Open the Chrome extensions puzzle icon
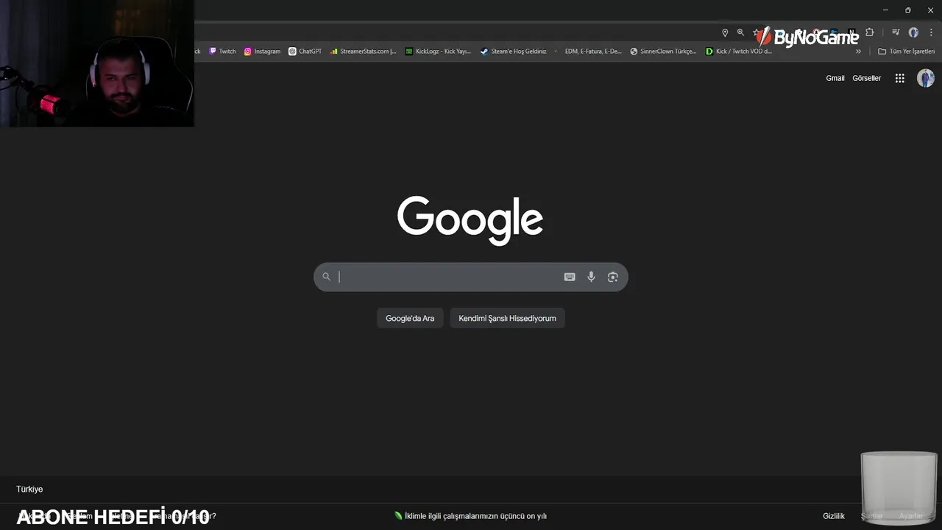Screen dimensions: 942x530 (870, 32)
